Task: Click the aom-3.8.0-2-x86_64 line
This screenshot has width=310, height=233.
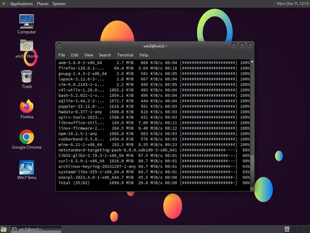Action: [x=154, y=62]
